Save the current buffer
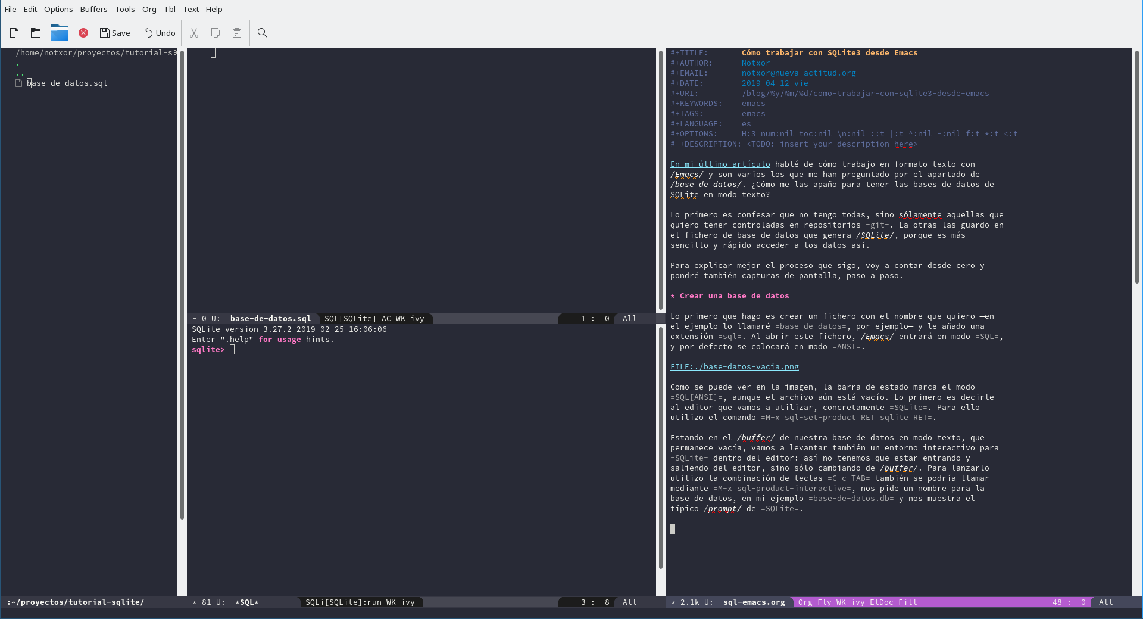Screen dimensions: 1143x619 (115, 33)
